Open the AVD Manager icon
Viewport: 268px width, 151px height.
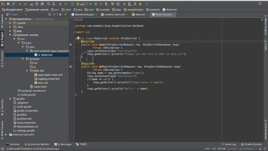[x=130, y=4]
